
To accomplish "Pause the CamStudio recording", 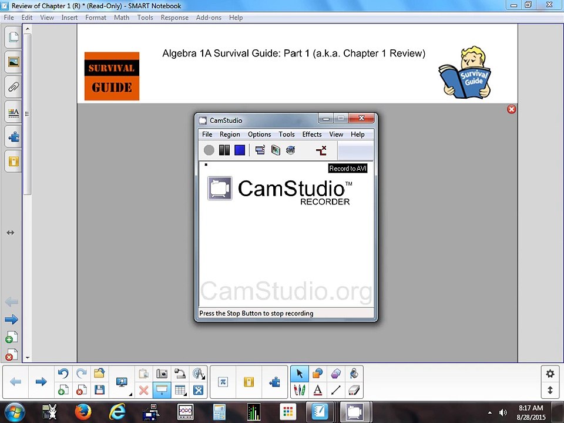I will pos(224,150).
